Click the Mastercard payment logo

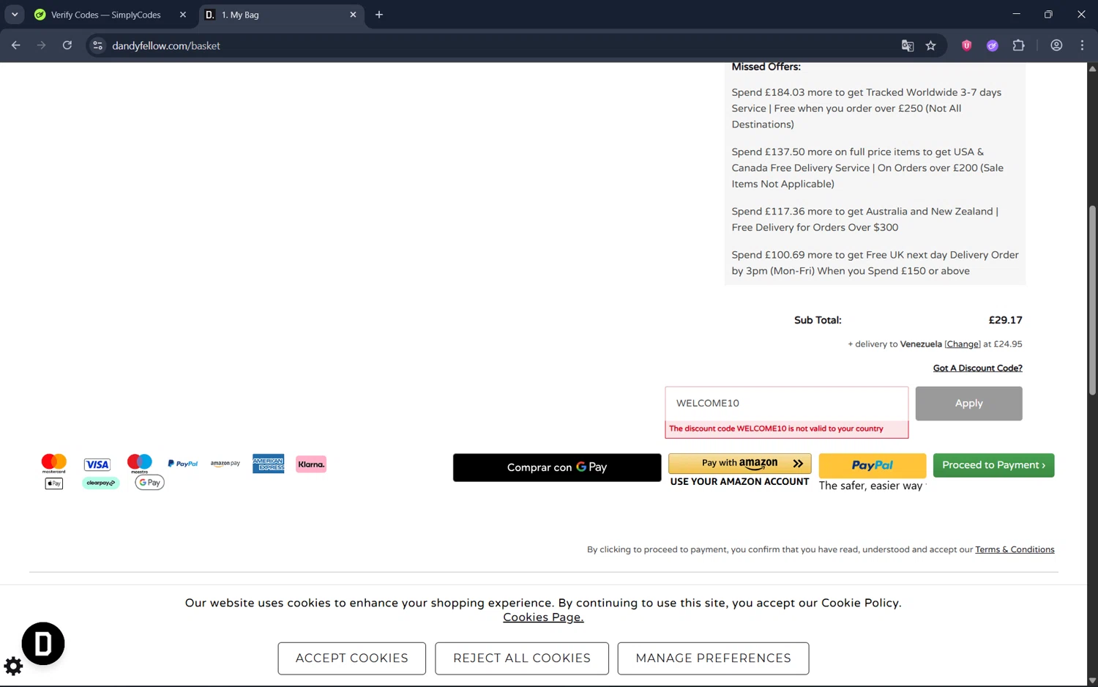point(54,464)
